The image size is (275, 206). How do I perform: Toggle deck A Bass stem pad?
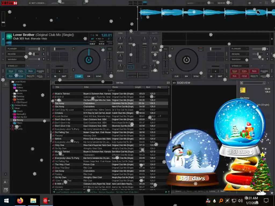pyautogui.click(x=31, y=71)
